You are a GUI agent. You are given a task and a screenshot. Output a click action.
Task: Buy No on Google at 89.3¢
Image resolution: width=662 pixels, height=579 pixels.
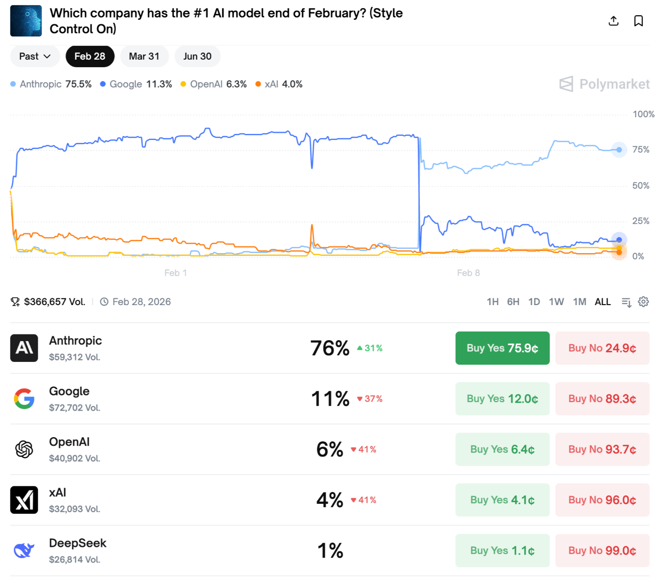pos(602,399)
